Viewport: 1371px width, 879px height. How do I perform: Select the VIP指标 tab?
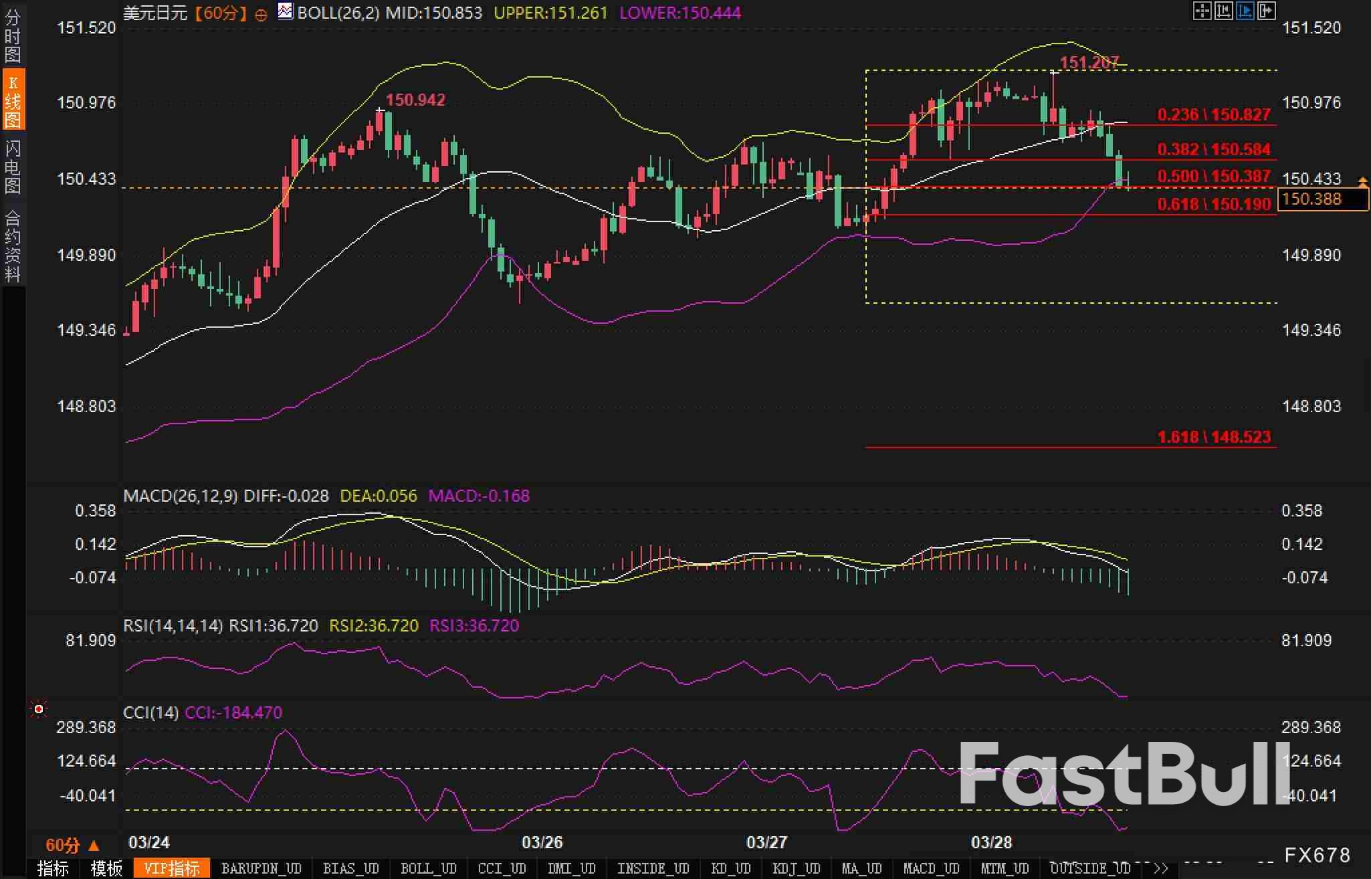(172, 868)
